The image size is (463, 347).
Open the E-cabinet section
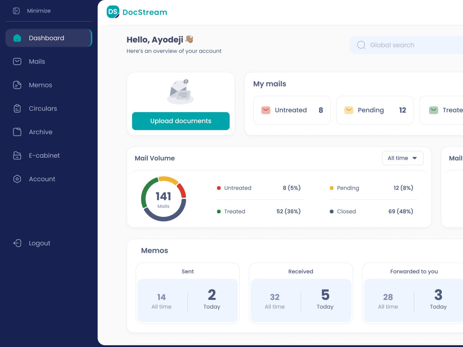[44, 155]
